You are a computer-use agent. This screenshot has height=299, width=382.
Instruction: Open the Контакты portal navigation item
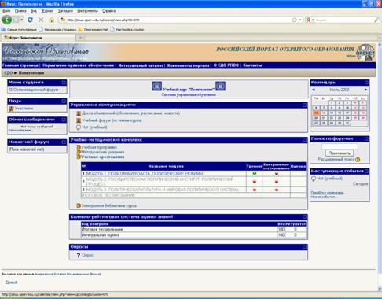point(252,65)
